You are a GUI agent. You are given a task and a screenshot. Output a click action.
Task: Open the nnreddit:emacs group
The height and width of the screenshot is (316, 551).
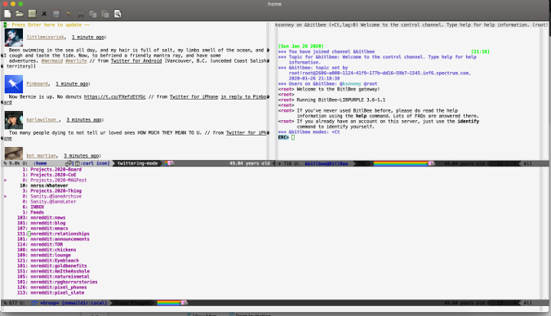49,229
